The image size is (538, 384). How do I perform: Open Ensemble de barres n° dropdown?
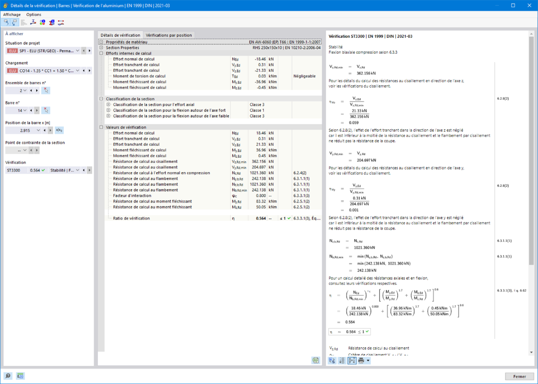pos(25,90)
